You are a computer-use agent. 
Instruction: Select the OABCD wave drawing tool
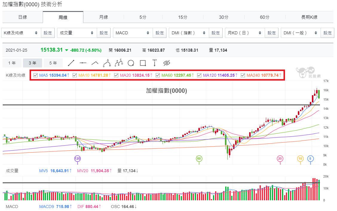coord(119,63)
